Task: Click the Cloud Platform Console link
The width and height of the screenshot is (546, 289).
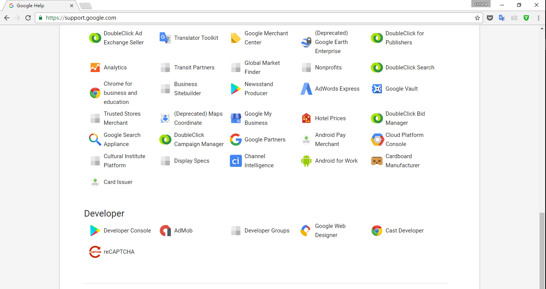Action: pos(405,140)
